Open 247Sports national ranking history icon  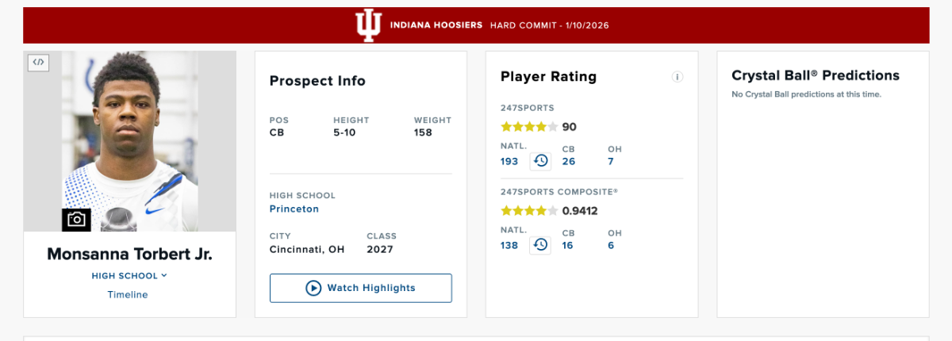click(540, 161)
